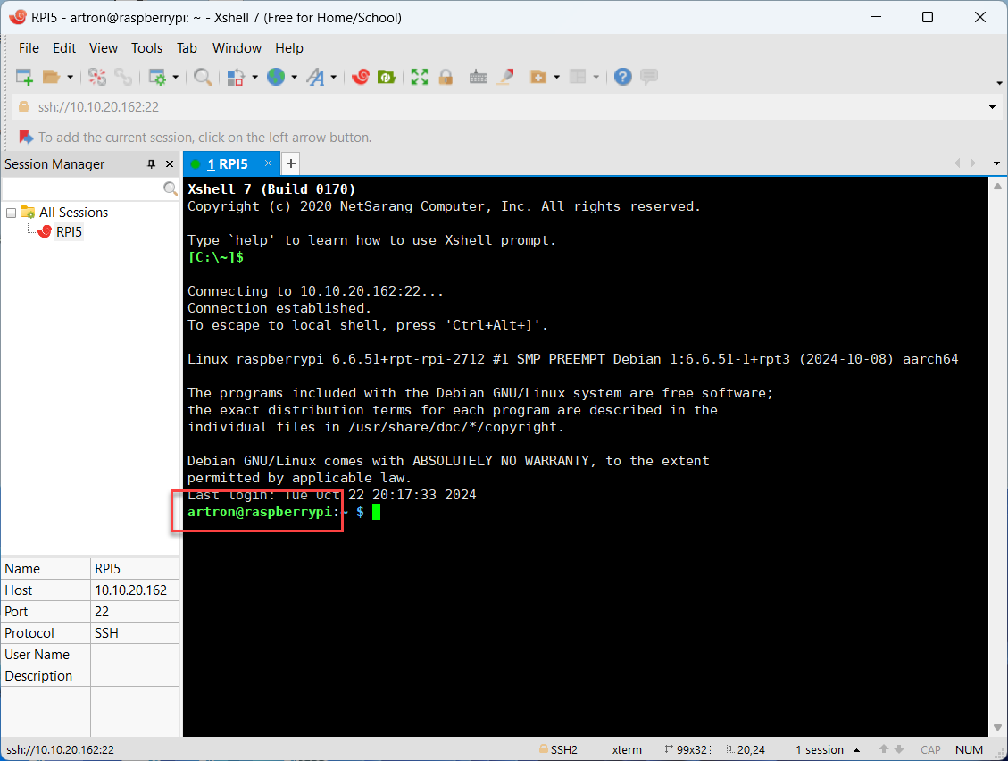Viewport: 1008px width, 761px height.
Task: Open Help with blue question mark icon
Action: [622, 77]
